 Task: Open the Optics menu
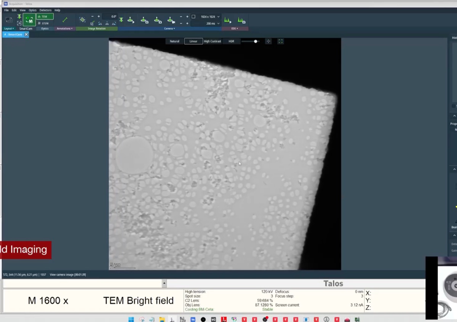pos(33,10)
